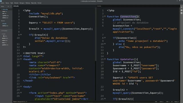Image resolution: width=183 pixels, height=103 pixels.
Task: Open the Extension Manager brick icon
Action: (x=182, y=10)
